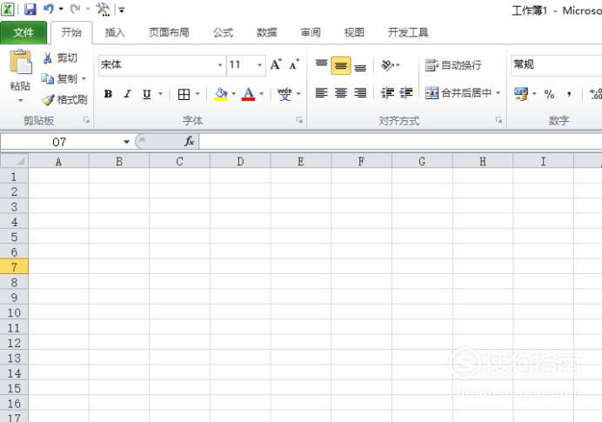Click the Paste clipboard icon
Viewport: 602px width, 422px height.
20,62
